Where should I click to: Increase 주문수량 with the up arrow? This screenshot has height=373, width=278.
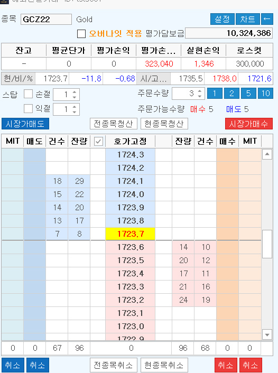199,91
